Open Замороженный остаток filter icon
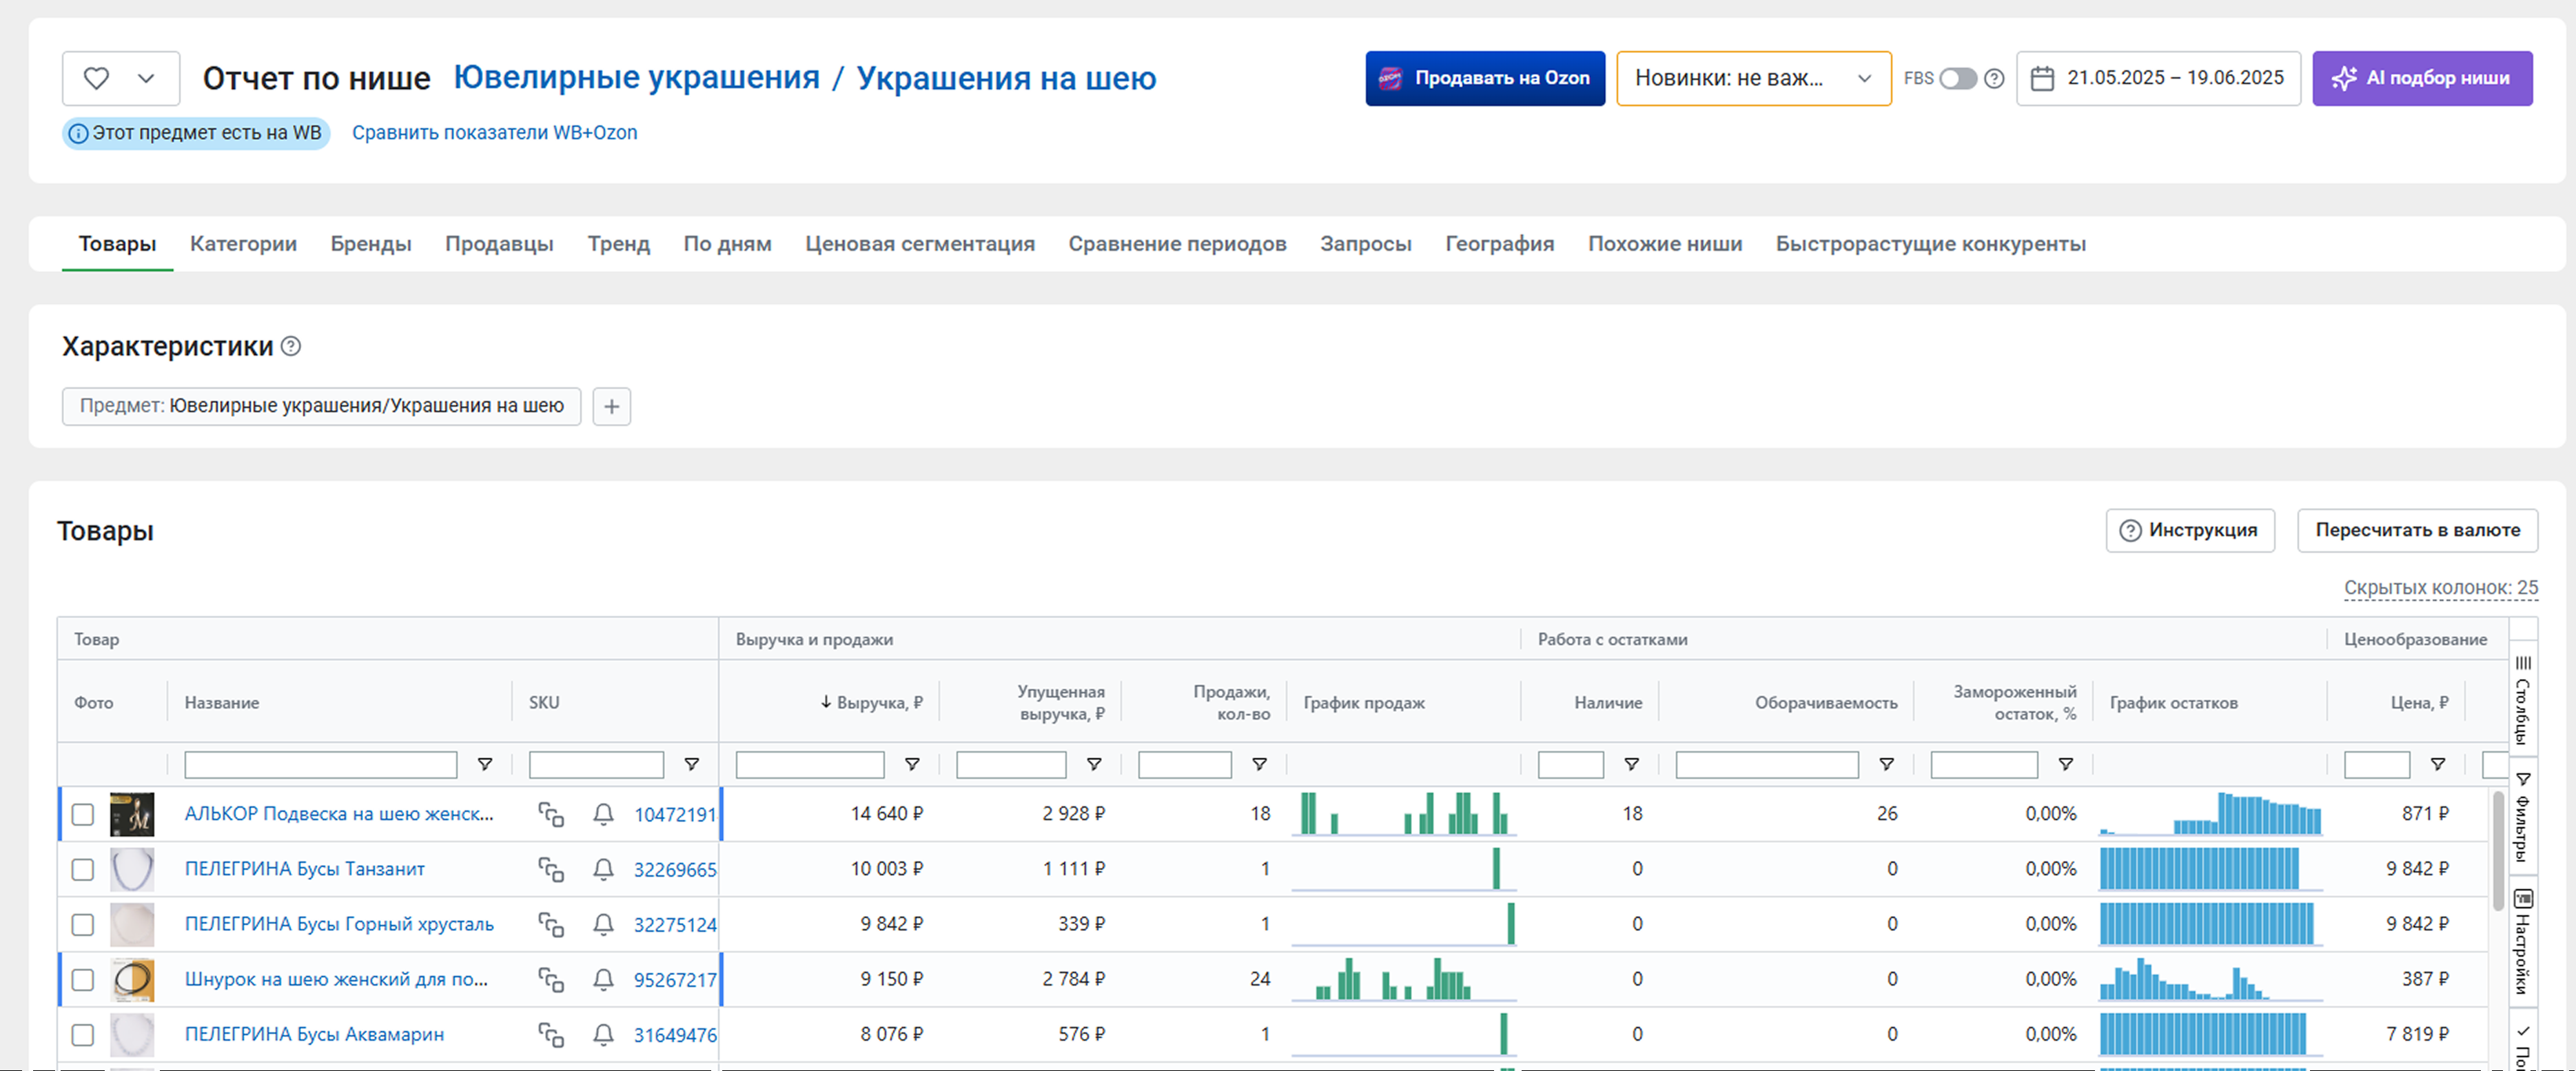This screenshot has height=1071, width=2576. click(x=2065, y=764)
